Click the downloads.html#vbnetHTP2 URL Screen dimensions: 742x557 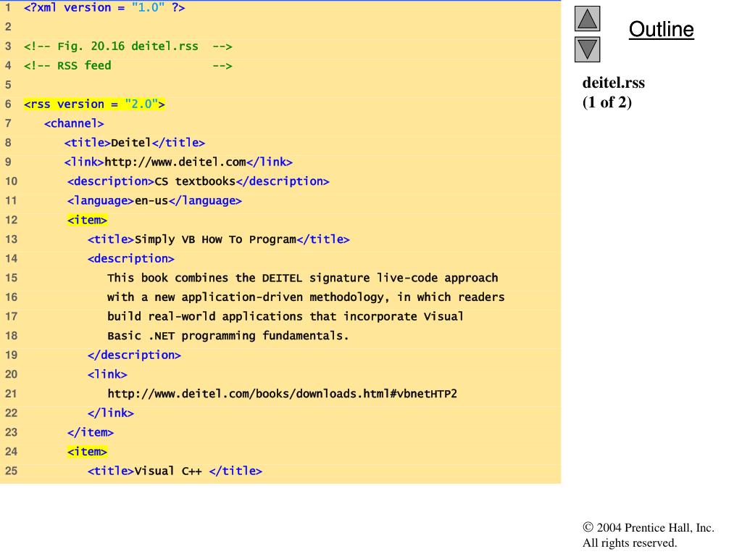[x=283, y=394]
